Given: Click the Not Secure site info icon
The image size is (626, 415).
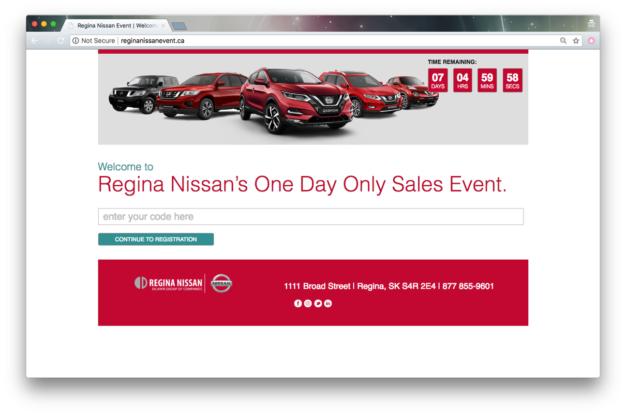Looking at the screenshot, I should point(75,41).
